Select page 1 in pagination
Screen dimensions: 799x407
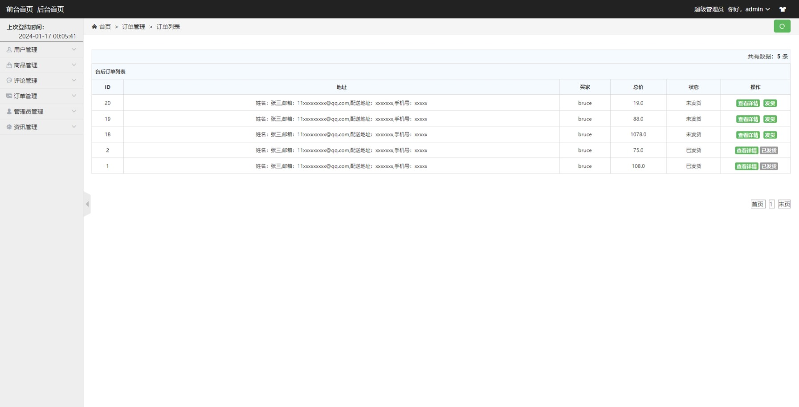pyautogui.click(x=771, y=204)
